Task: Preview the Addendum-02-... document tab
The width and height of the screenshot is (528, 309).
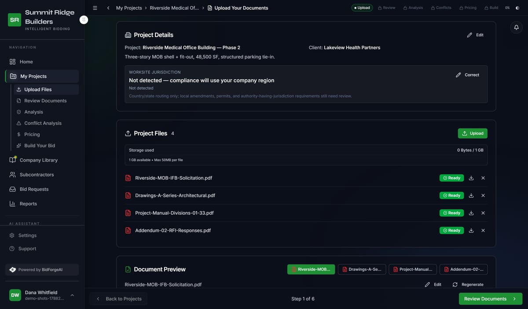Action: [463, 269]
